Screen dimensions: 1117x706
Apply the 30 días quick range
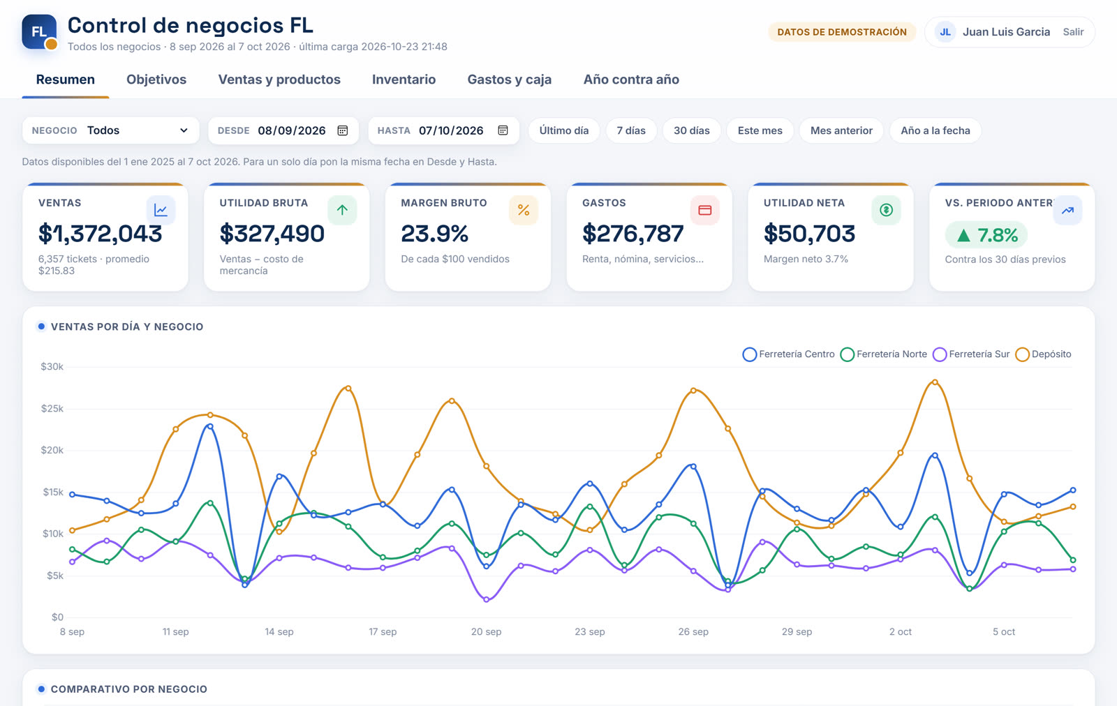pyautogui.click(x=692, y=130)
